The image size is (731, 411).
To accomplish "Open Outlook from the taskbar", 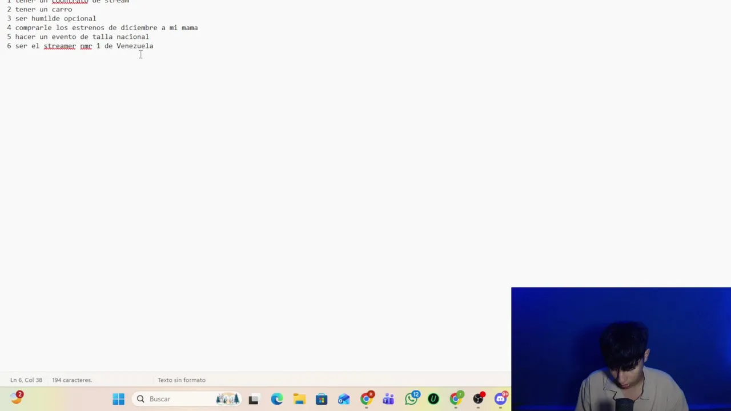I will [344, 399].
